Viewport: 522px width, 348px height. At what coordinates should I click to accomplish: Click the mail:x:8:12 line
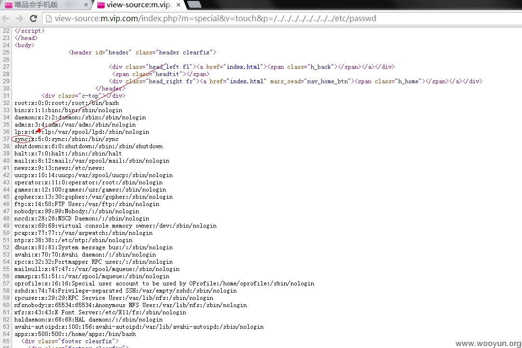[92, 161]
